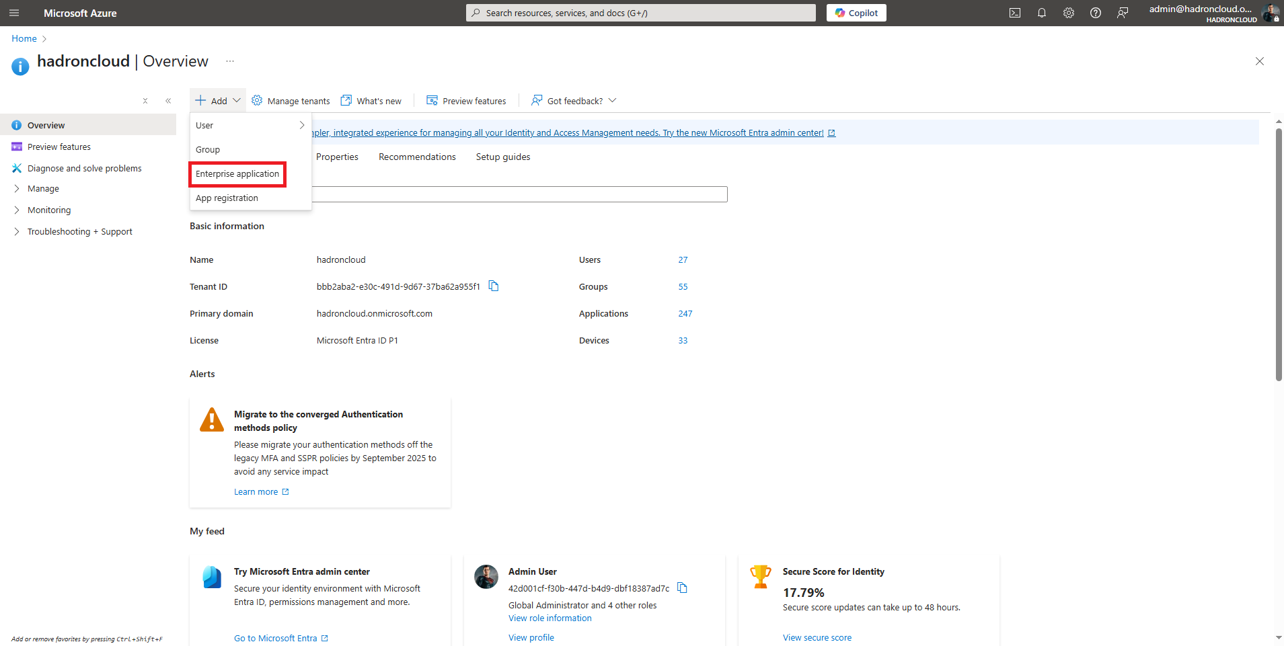The height and width of the screenshot is (646, 1284).
Task: Click the Admin User profile photo
Action: [x=486, y=577]
